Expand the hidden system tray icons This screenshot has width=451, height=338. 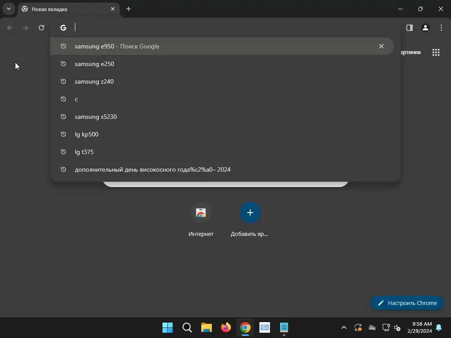(344, 327)
